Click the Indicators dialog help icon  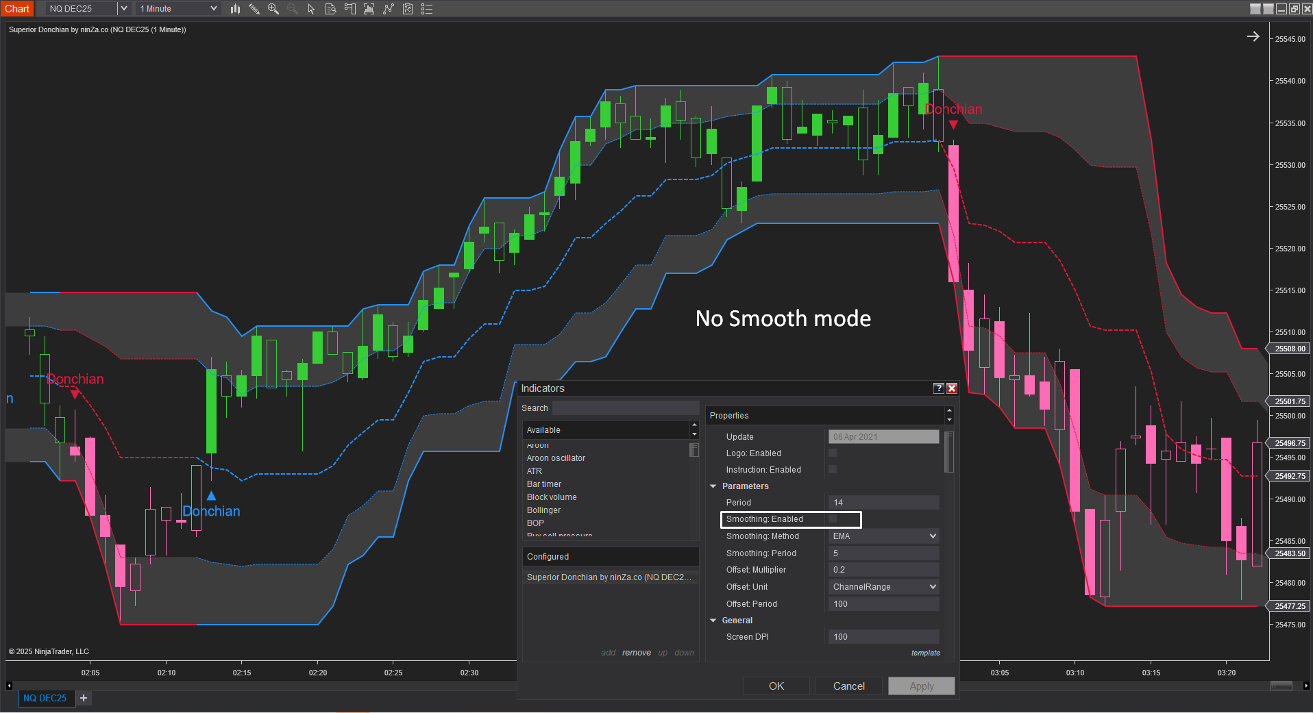click(939, 388)
